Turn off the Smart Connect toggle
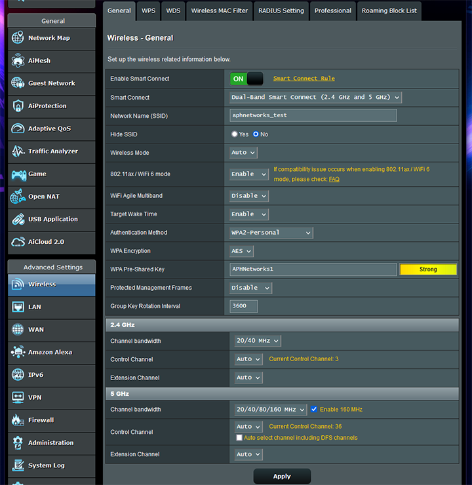 click(x=246, y=79)
